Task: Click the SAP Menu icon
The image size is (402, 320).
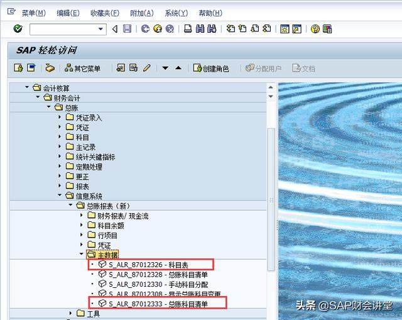Action: click(x=31, y=68)
